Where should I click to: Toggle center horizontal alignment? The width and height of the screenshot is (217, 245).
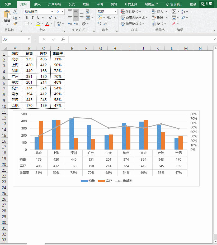76,18
